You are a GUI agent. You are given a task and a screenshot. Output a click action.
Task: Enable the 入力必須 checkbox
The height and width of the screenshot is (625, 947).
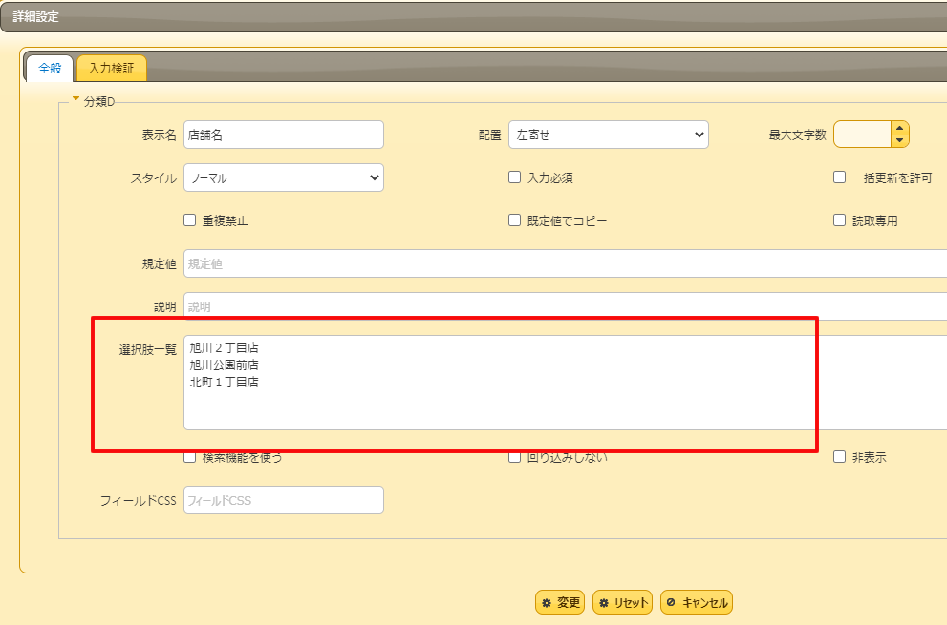coord(514,177)
